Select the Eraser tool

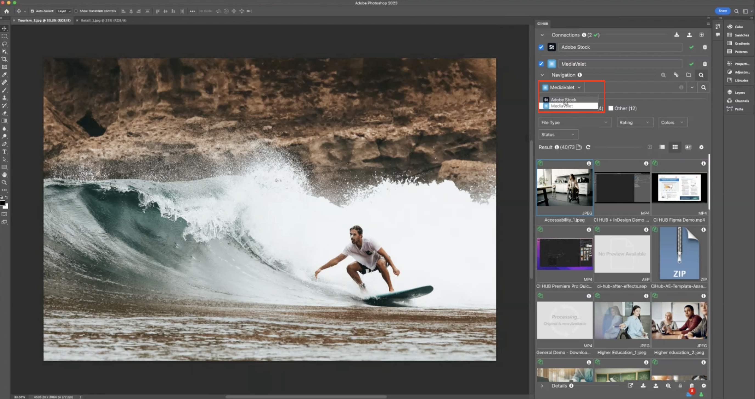4,113
